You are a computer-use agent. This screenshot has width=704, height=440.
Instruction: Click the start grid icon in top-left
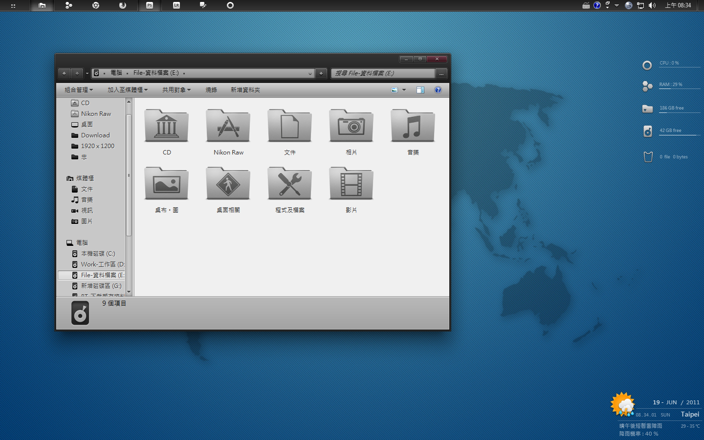click(13, 6)
